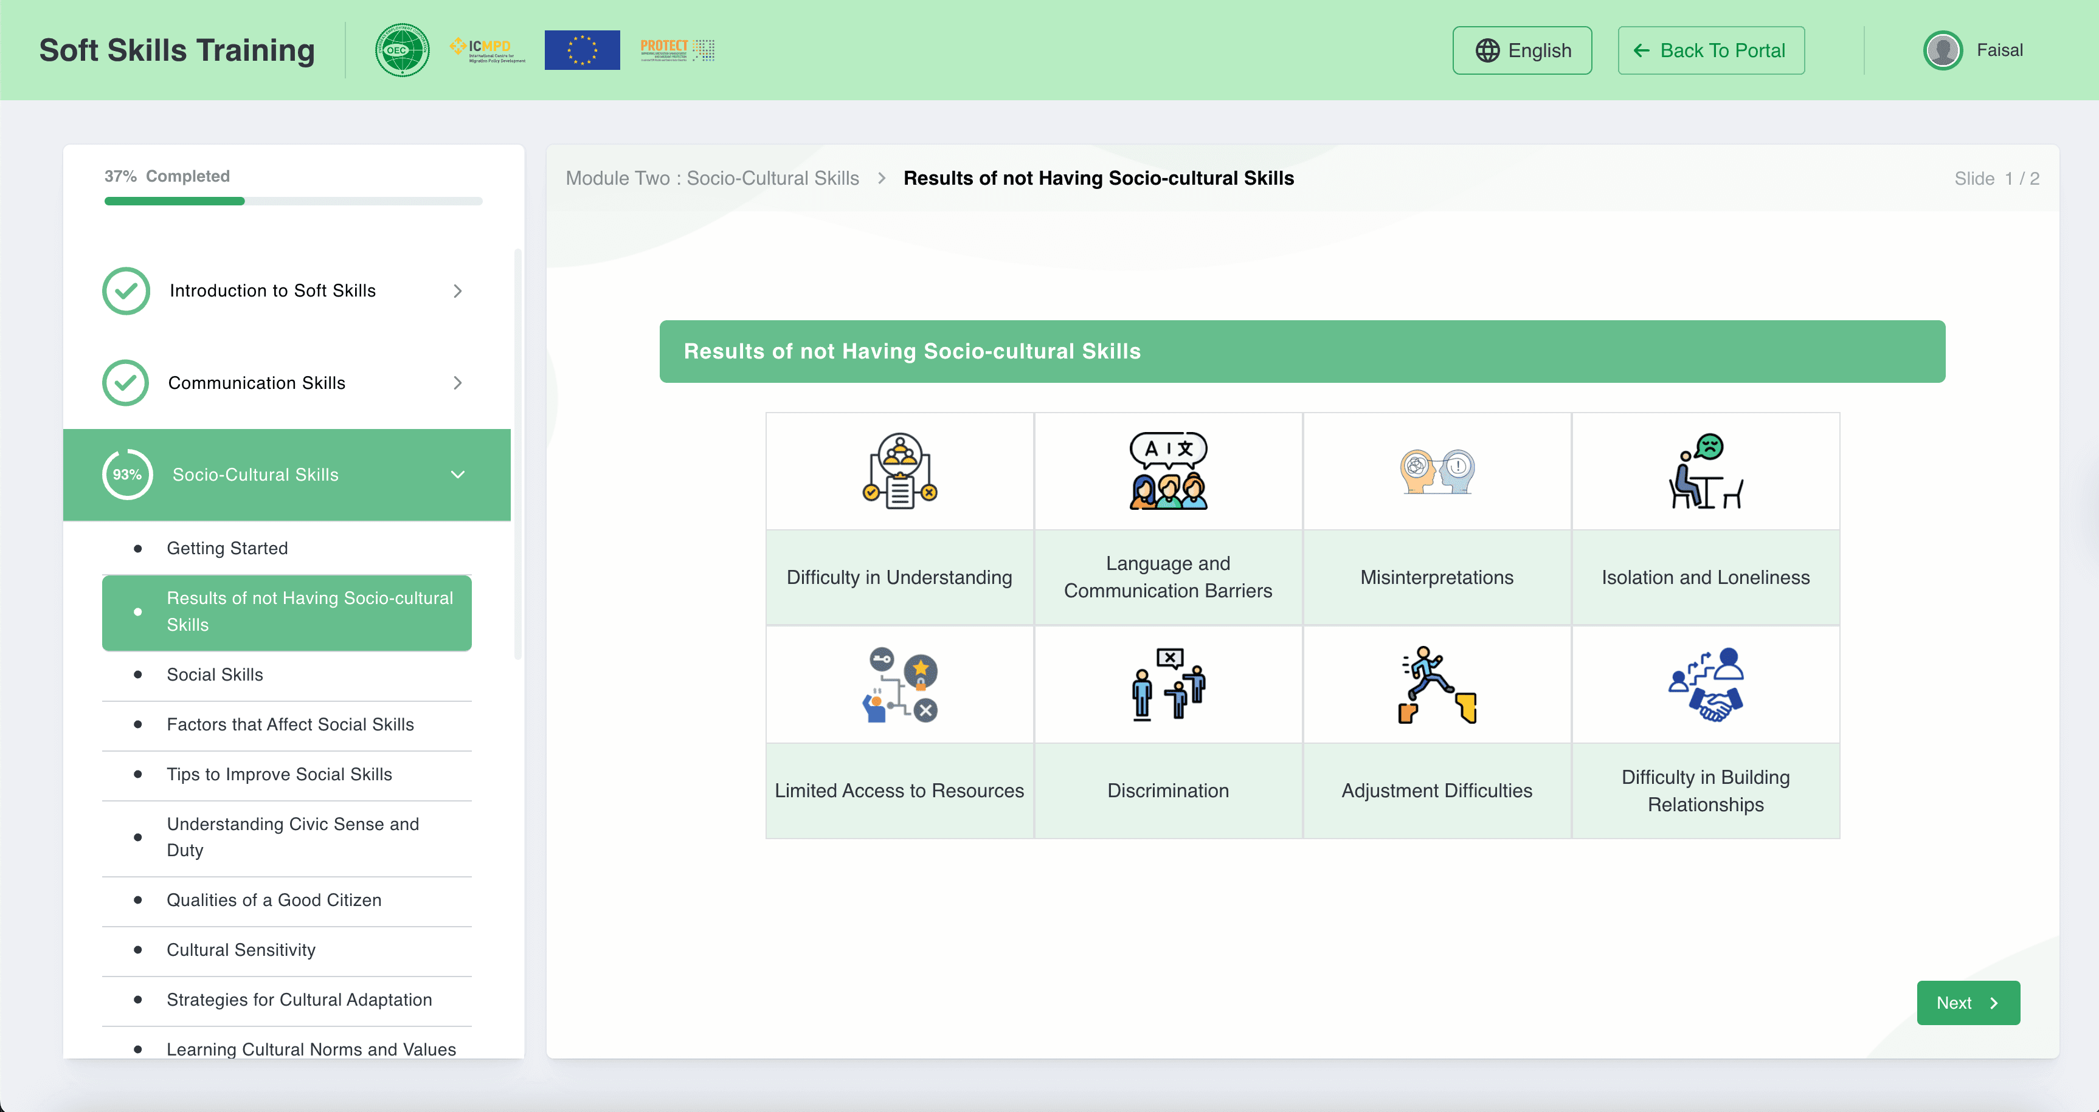The width and height of the screenshot is (2099, 1112).
Task: Click the ICMPD logo in header
Action: [487, 50]
